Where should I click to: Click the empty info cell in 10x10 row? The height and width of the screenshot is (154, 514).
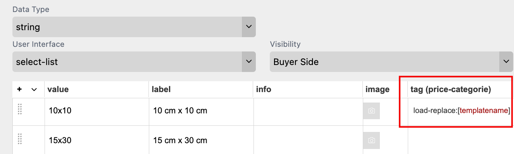[x=308, y=111]
